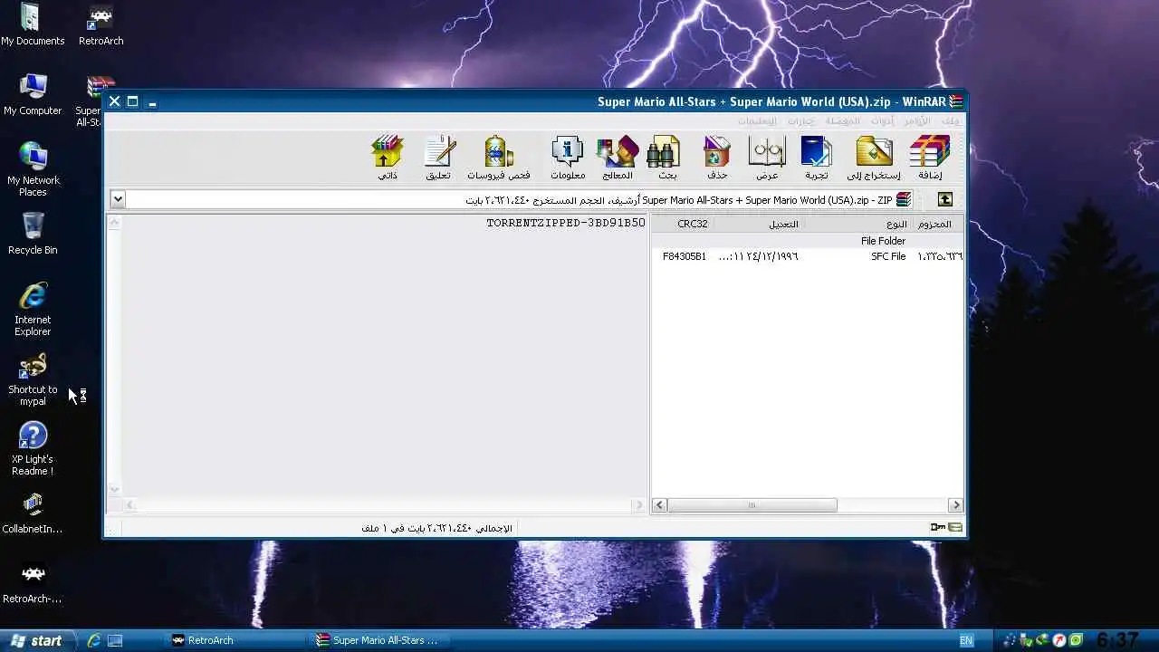
Task: Click Internet Explorer quick launch icon
Action: pyautogui.click(x=93, y=640)
